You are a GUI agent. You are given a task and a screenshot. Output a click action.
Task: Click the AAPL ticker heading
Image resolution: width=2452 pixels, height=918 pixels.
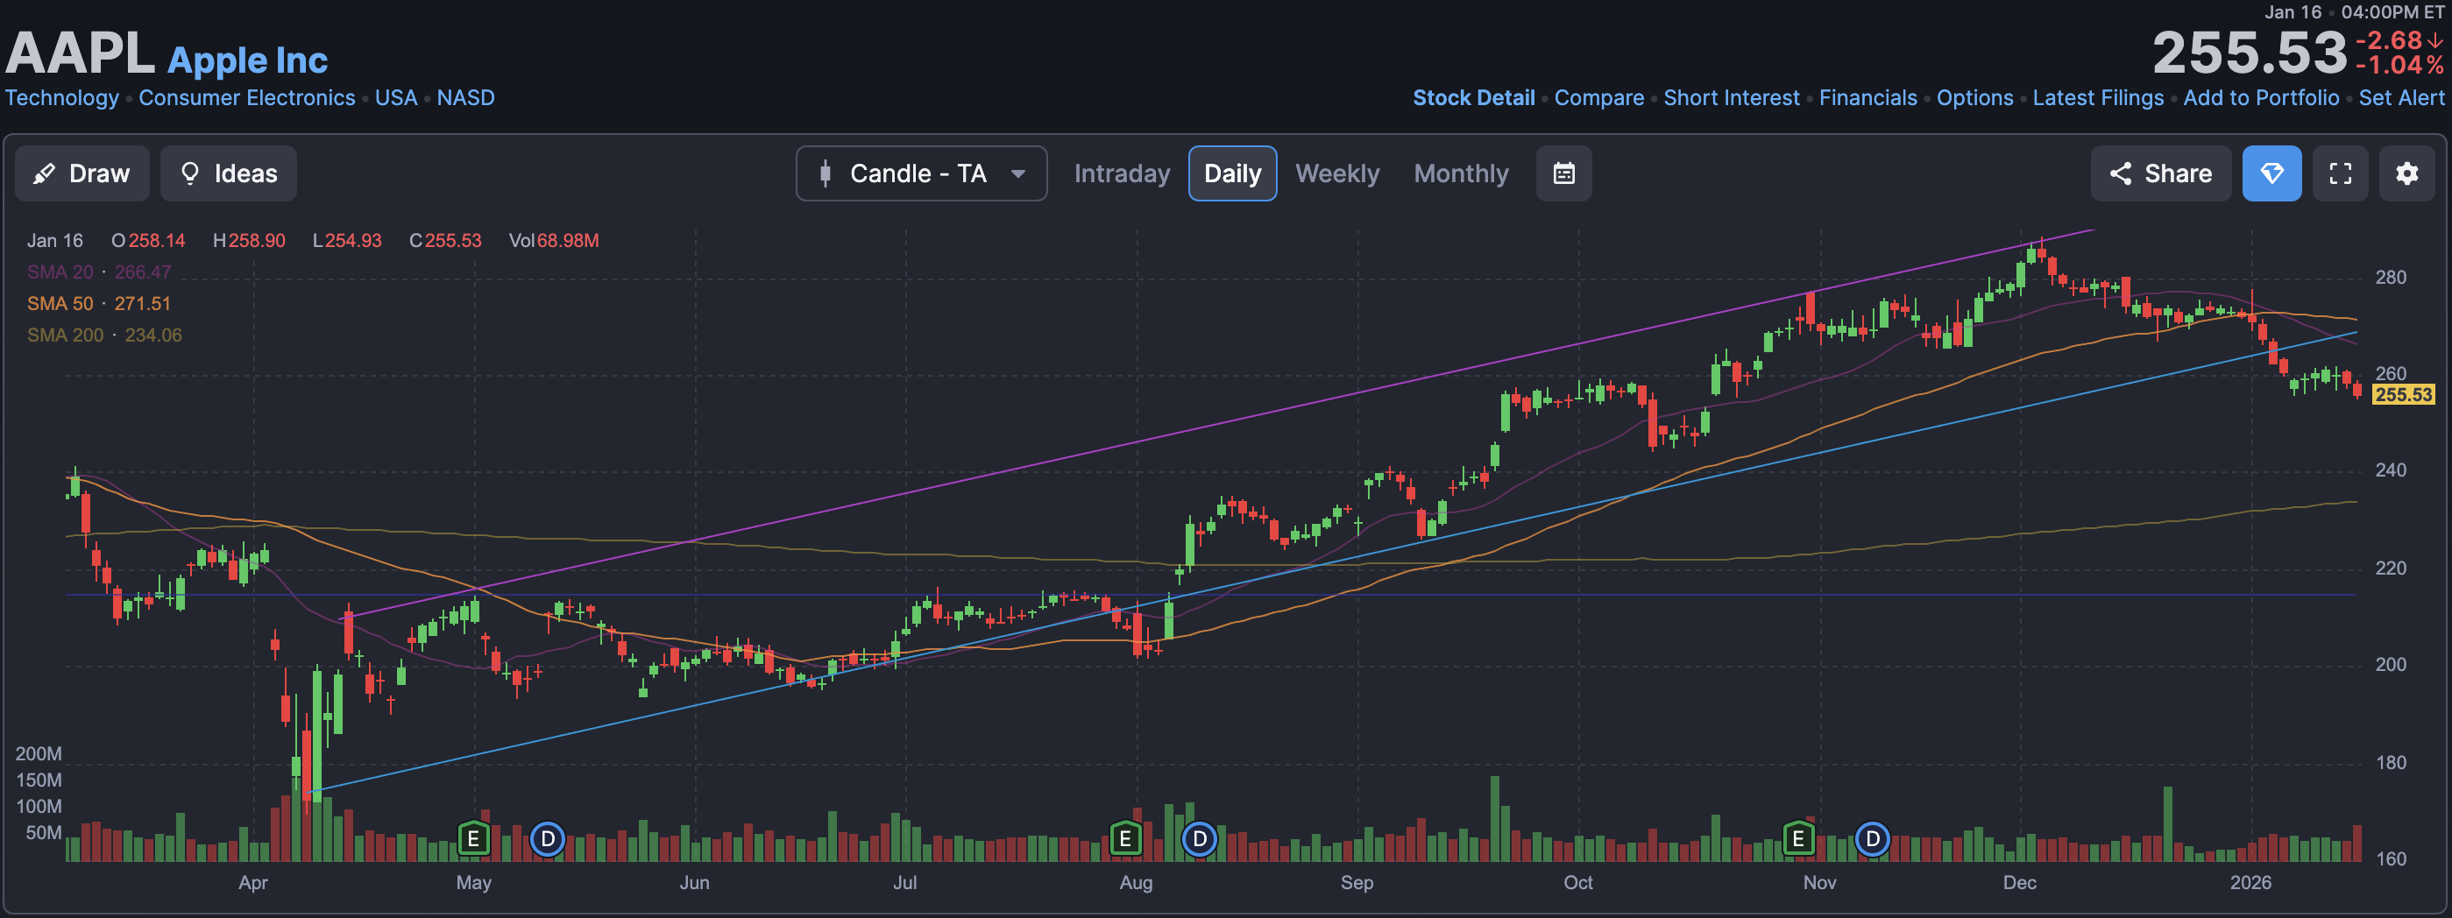pos(80,53)
